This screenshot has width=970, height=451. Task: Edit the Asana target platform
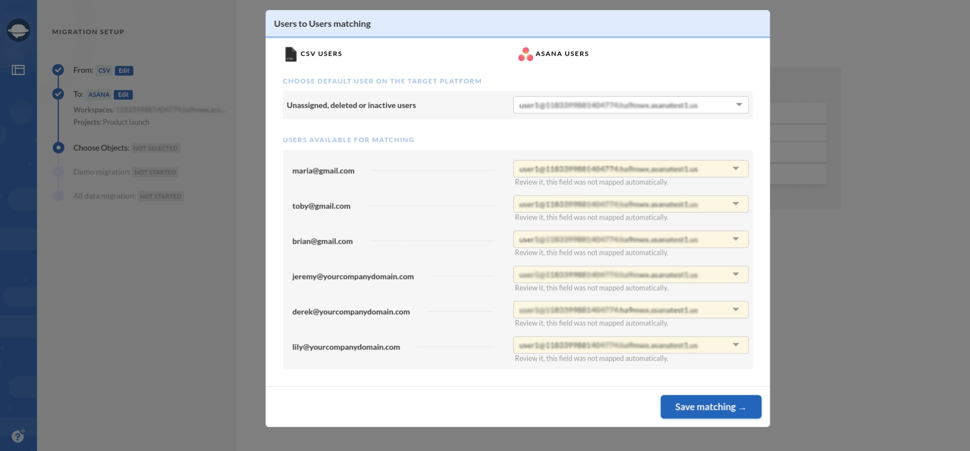point(123,95)
